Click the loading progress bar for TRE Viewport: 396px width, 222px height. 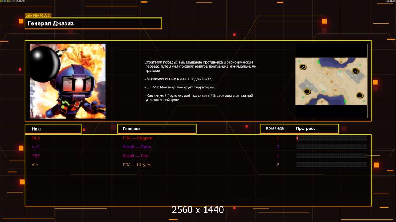tap(332, 156)
